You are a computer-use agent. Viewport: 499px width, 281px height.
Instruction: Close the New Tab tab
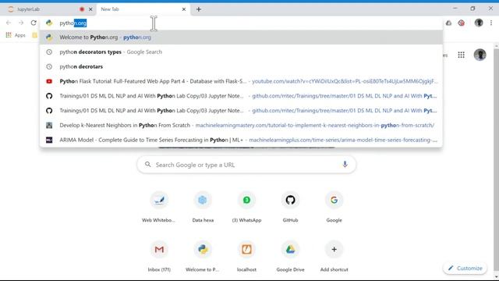184,9
